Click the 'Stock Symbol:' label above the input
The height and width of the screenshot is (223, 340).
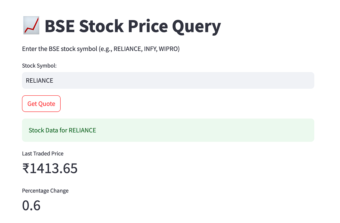(x=39, y=66)
